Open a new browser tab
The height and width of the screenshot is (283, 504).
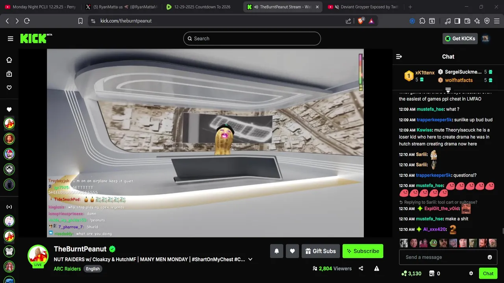click(410, 7)
